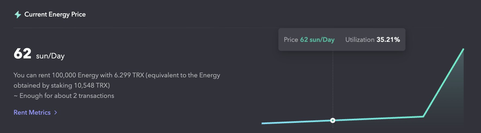Click the tooltip's Price 62 sun/Day text
The image size is (481, 133).
point(309,40)
